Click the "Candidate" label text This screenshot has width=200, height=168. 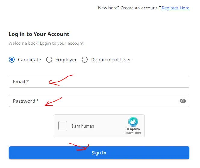point(30,60)
